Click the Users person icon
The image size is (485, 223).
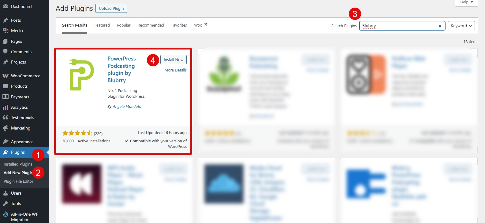pos(5,193)
